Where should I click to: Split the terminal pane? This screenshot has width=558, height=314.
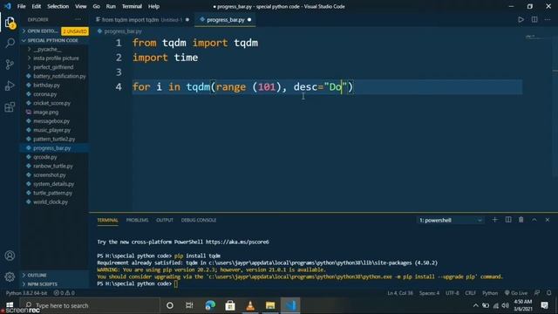coord(508,220)
